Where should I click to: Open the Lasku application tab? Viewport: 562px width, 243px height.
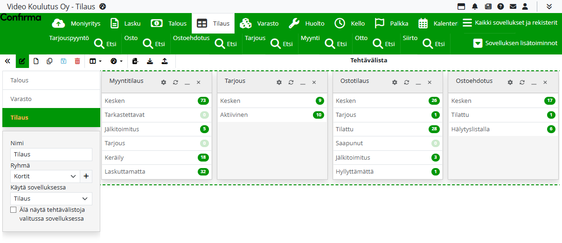(x=125, y=23)
